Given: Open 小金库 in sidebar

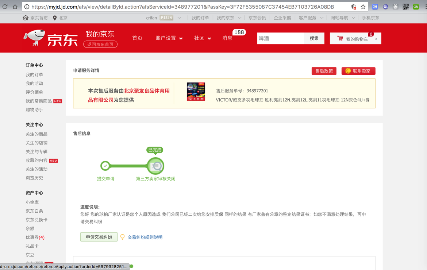Looking at the screenshot, I should (x=32, y=202).
